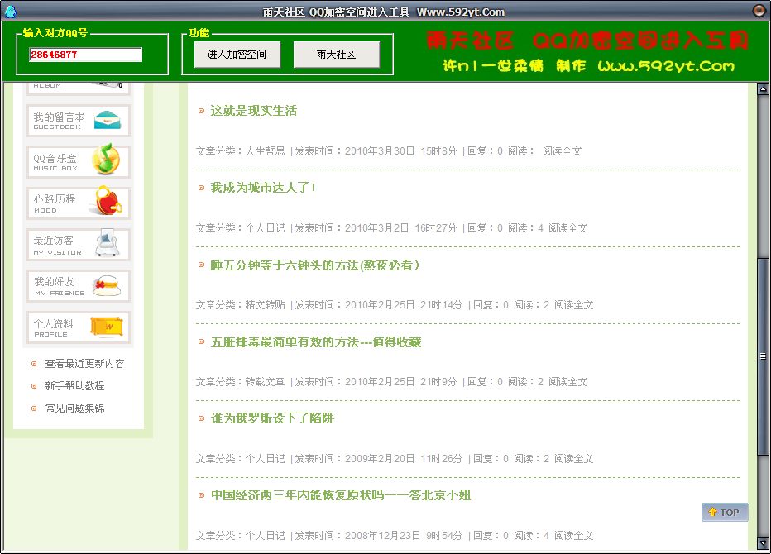The width and height of the screenshot is (771, 554).
Task: Click the round close button in the title bar
Action: [759, 10]
